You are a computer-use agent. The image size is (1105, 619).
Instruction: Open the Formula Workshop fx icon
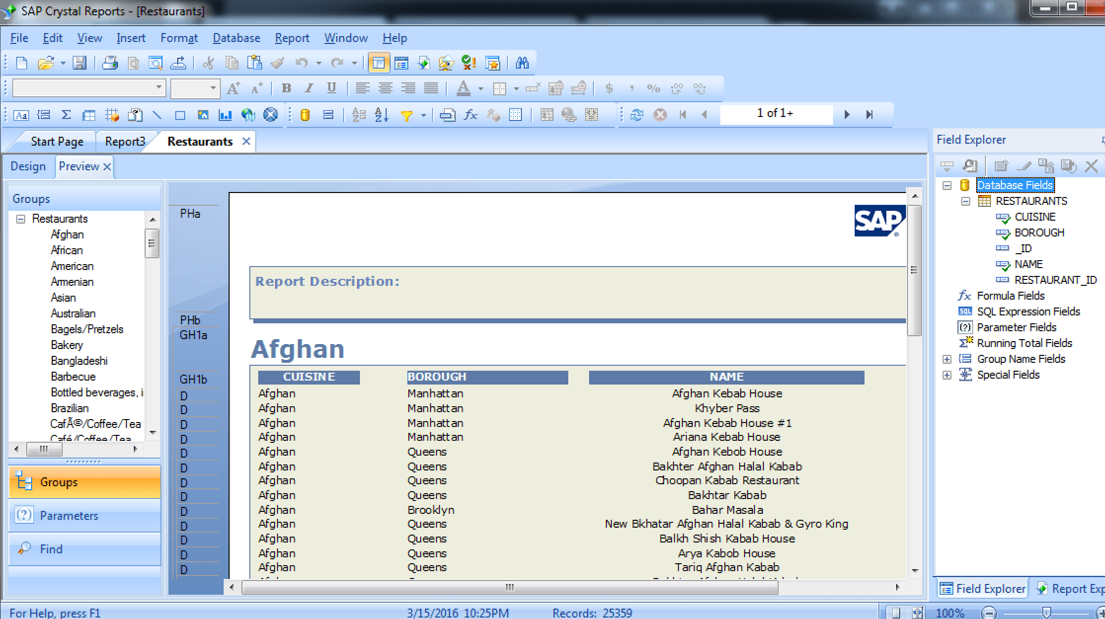click(471, 115)
